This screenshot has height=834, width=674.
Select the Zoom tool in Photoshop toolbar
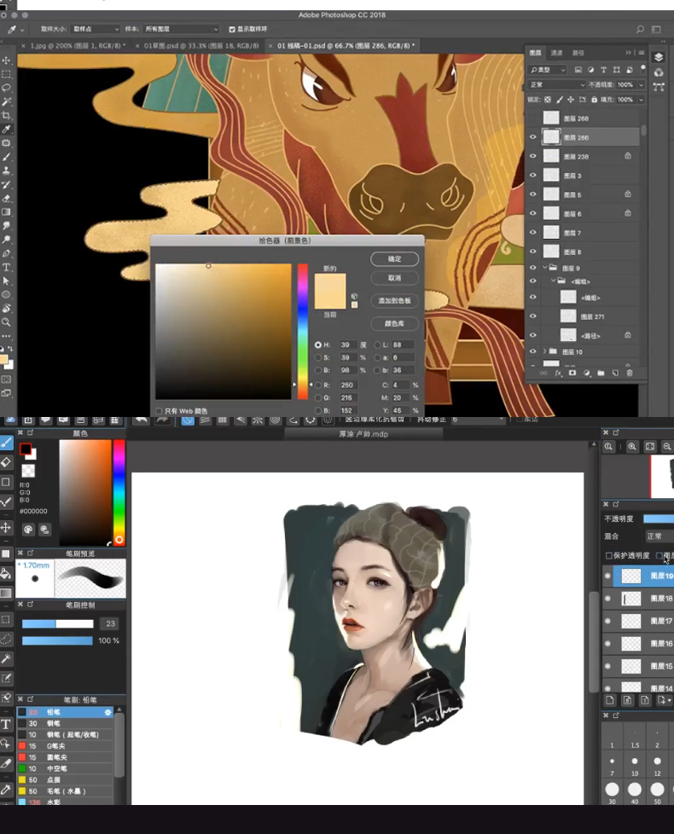[6, 322]
